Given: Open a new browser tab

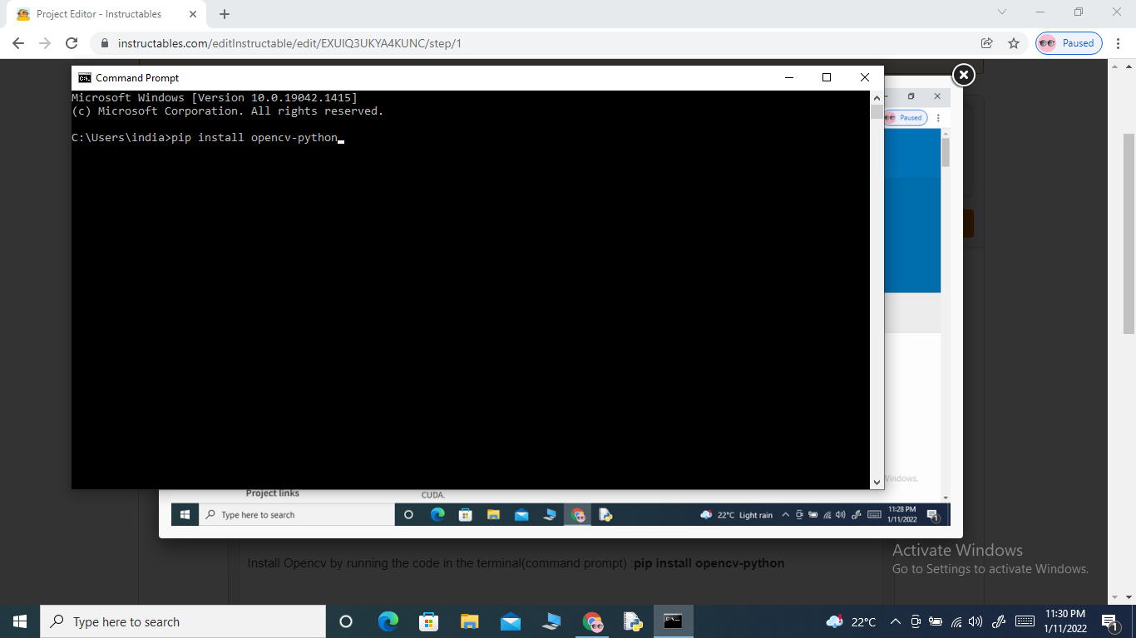Looking at the screenshot, I should (224, 13).
